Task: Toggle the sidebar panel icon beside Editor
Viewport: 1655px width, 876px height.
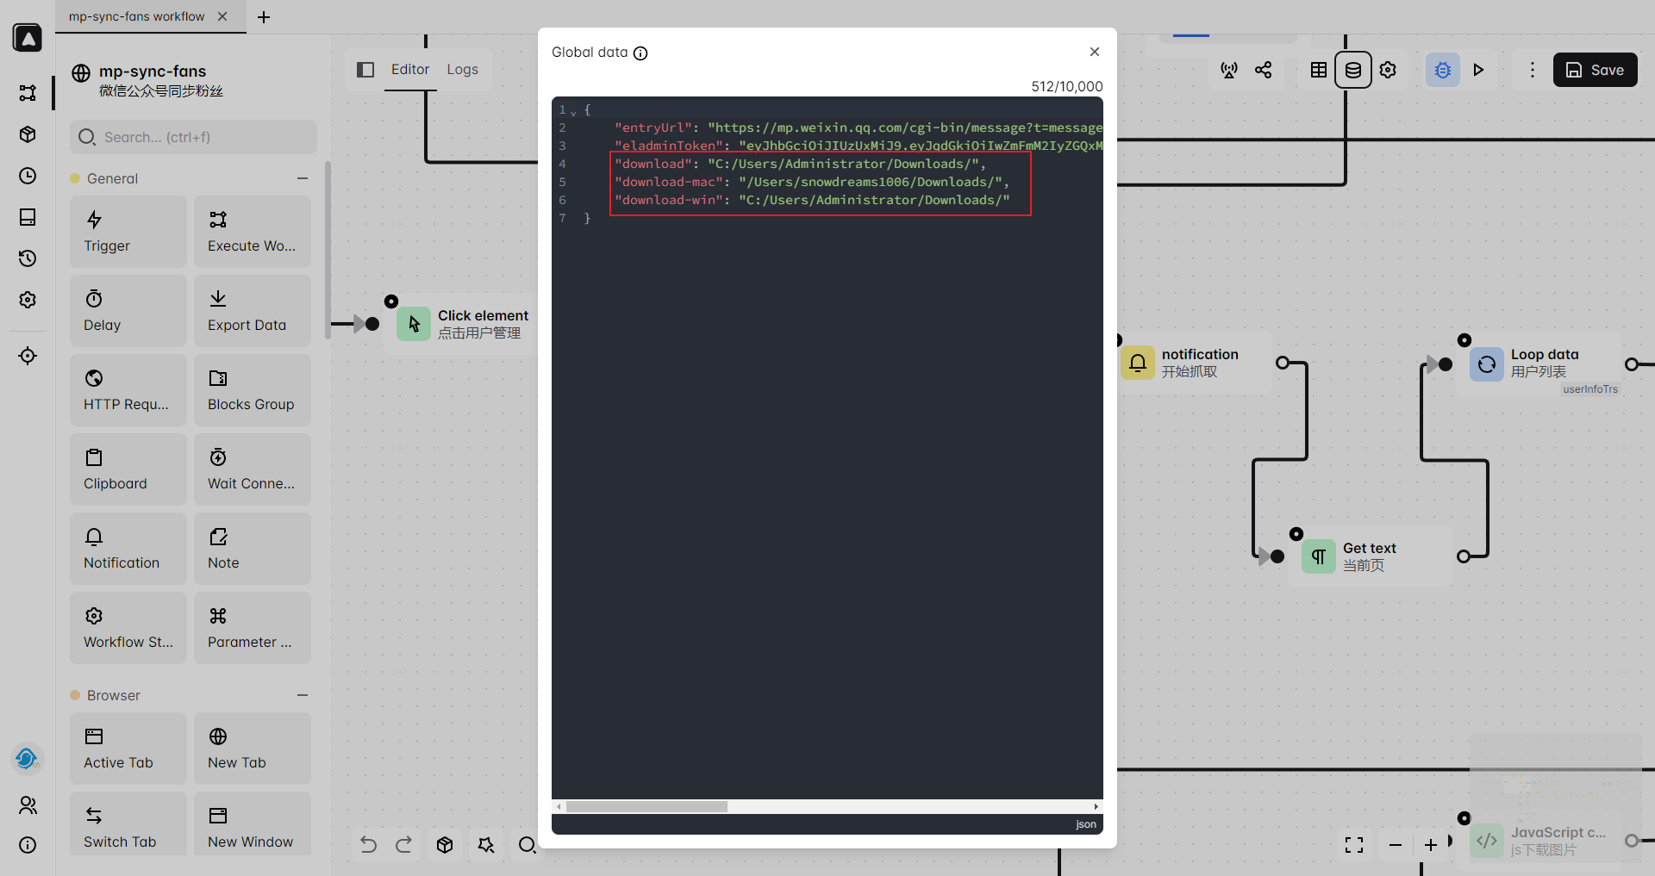Action: pos(365,70)
